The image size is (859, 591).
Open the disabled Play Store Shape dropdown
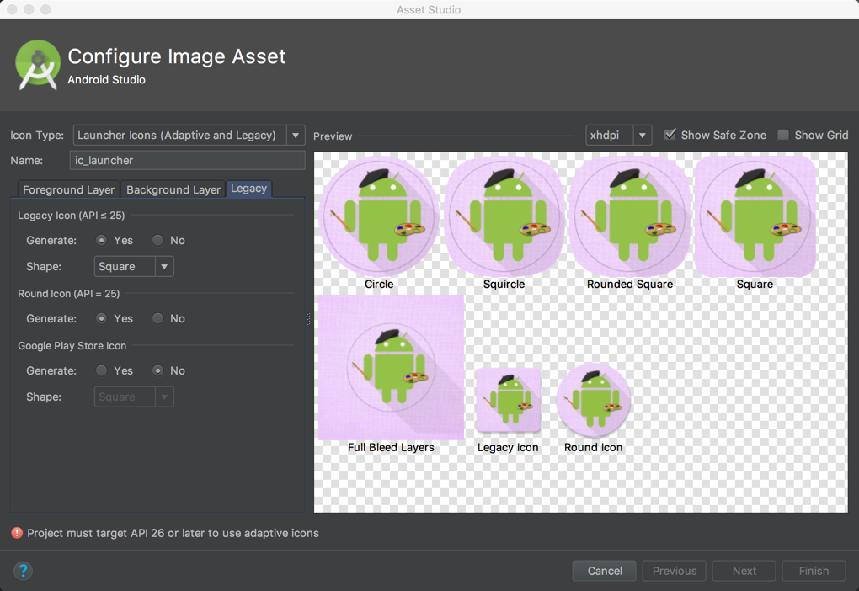(x=134, y=397)
